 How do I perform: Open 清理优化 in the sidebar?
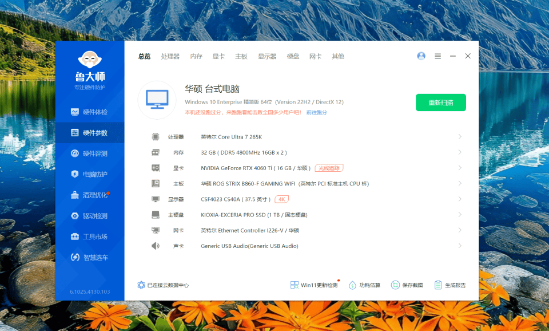[90, 195]
